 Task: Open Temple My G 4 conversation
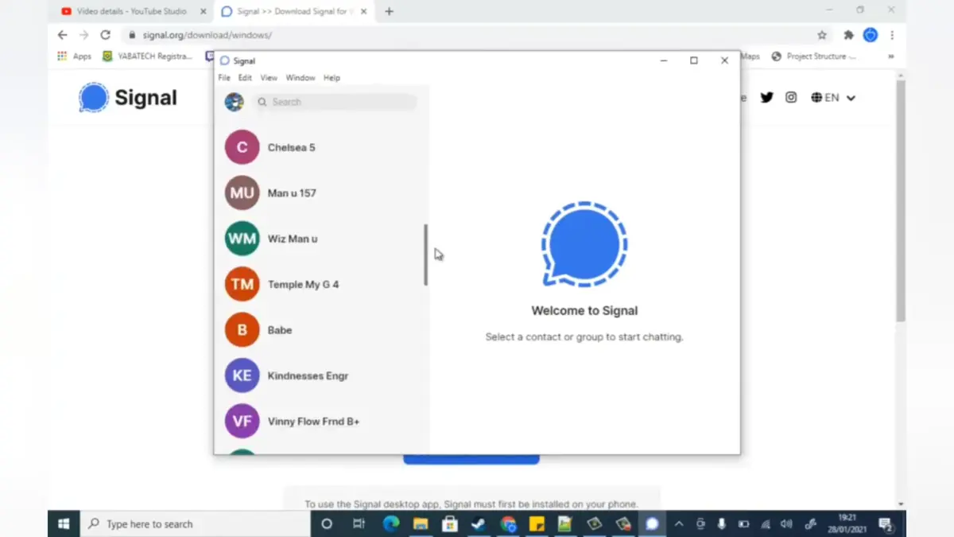(321, 284)
